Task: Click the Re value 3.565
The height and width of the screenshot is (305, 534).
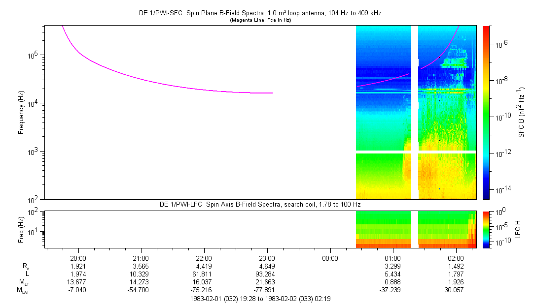Action: tap(141, 266)
